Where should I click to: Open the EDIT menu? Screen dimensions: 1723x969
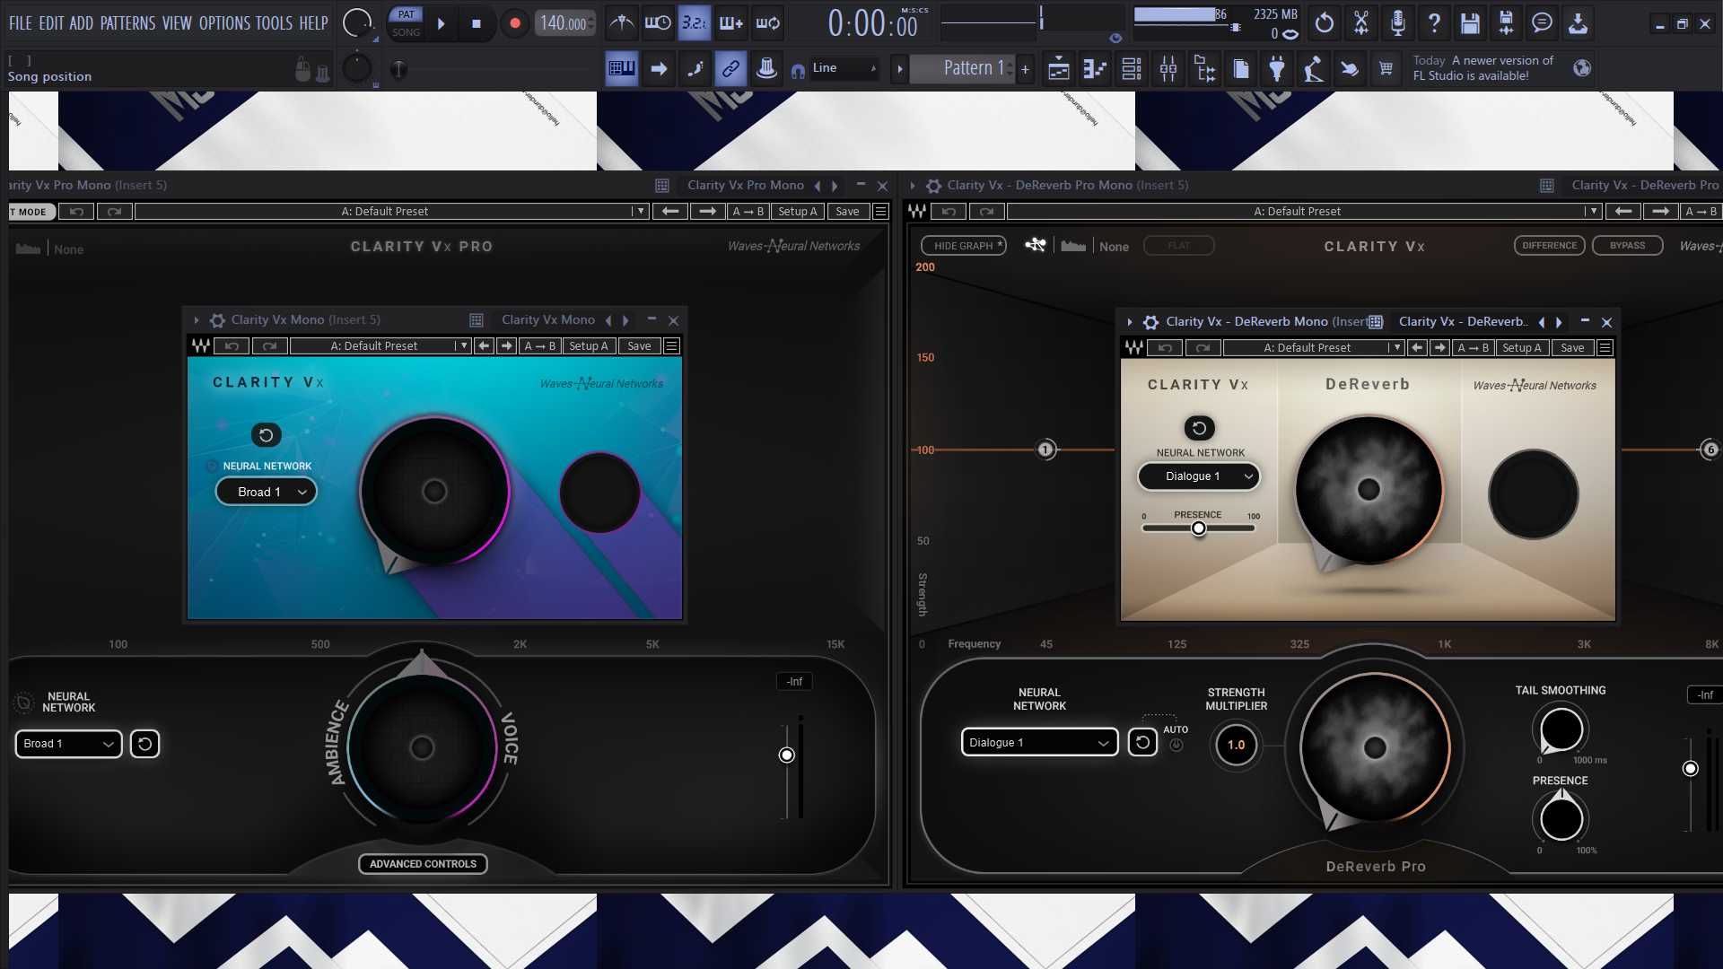(51, 23)
